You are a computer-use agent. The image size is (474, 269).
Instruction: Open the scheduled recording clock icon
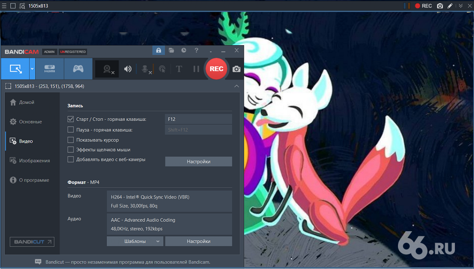pyautogui.click(x=184, y=50)
